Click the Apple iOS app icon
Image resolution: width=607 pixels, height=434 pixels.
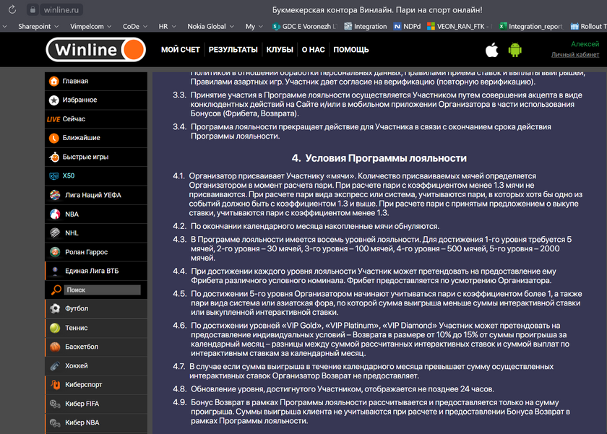(x=491, y=50)
